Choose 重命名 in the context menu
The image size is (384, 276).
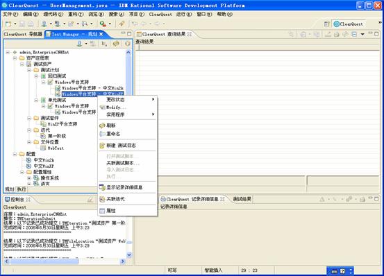[x=127, y=134]
